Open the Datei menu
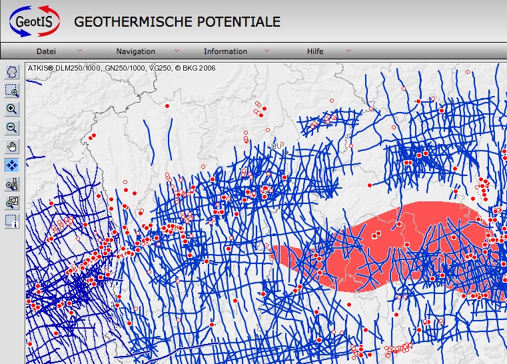 [46, 51]
